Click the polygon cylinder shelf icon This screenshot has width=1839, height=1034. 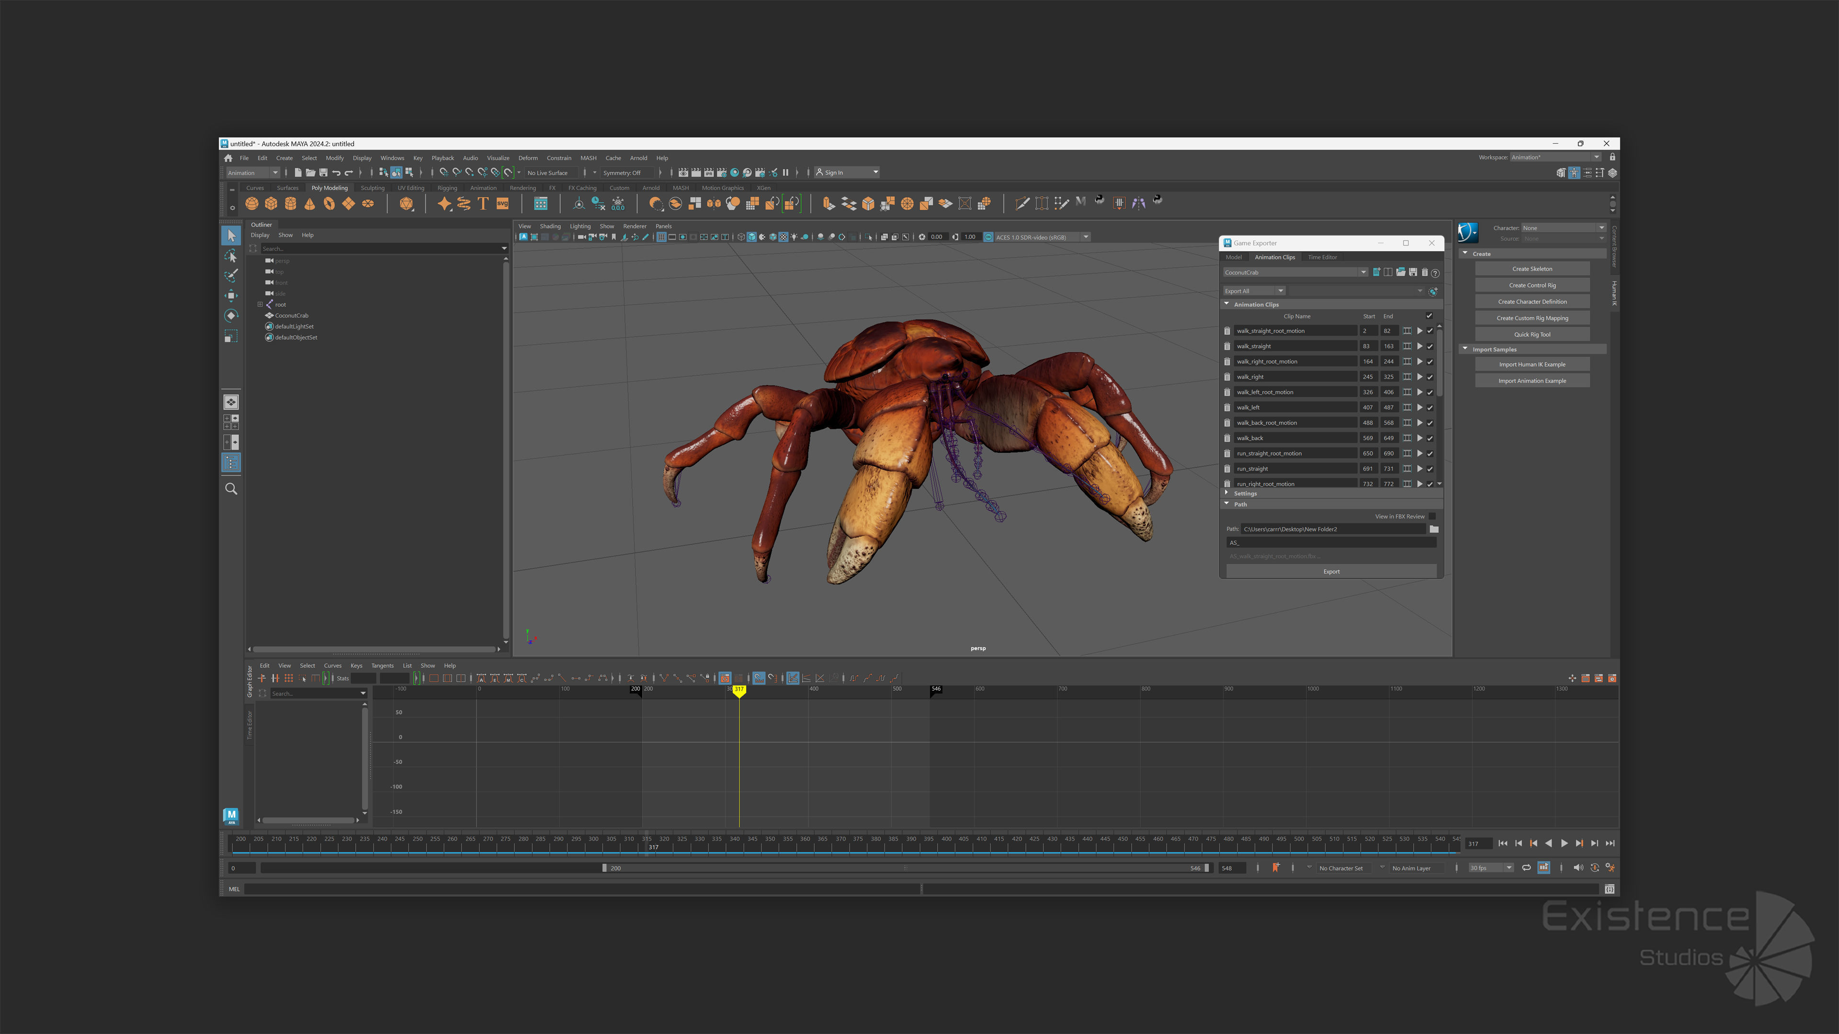click(x=291, y=203)
